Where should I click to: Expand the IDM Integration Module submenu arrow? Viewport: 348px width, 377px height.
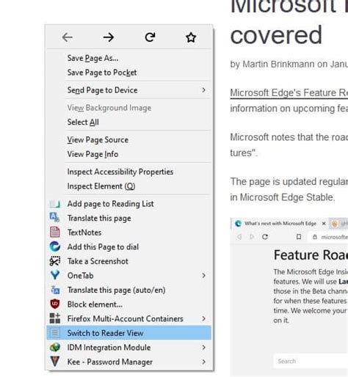pos(203,348)
